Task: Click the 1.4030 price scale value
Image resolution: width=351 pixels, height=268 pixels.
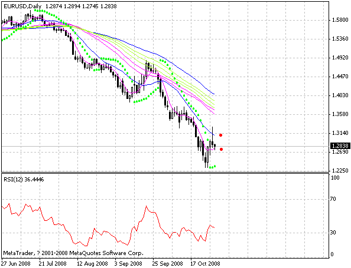Action: [340, 95]
